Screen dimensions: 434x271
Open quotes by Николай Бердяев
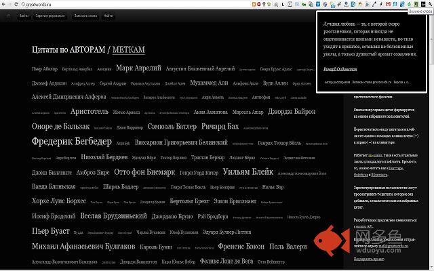pyautogui.click(x=104, y=157)
